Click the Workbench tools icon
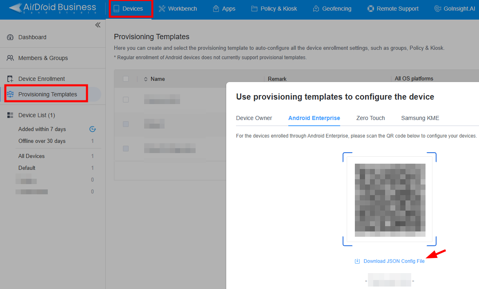 (162, 9)
